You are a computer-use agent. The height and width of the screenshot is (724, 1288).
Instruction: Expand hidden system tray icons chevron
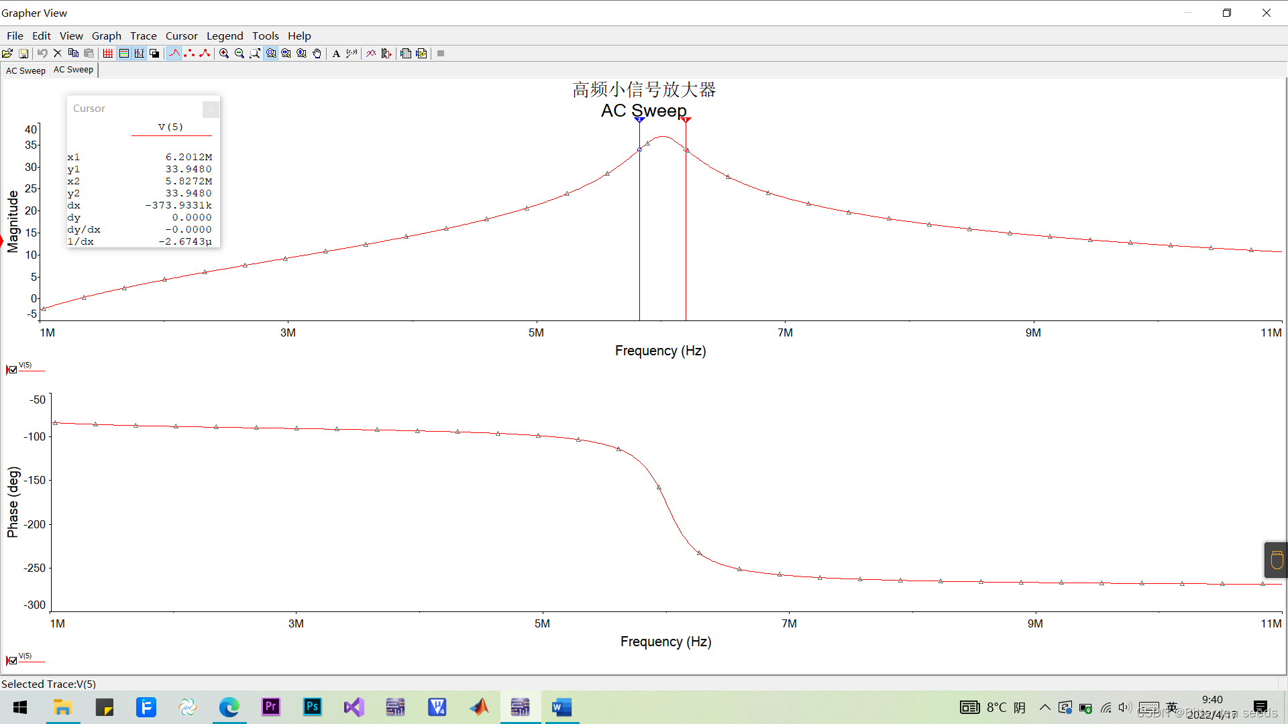pyautogui.click(x=1044, y=707)
